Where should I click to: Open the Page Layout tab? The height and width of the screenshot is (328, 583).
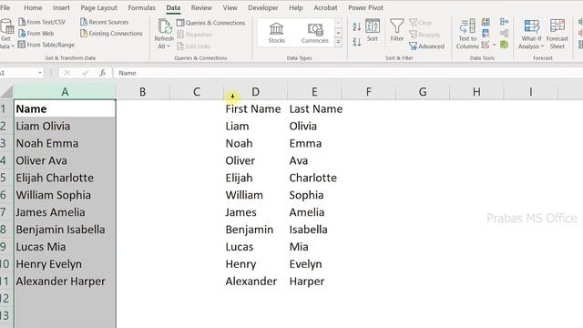tap(98, 7)
